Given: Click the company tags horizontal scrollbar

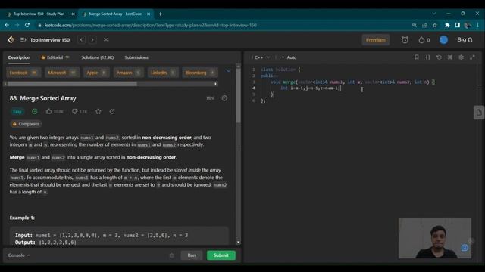Looking at the screenshot, I should (x=73, y=84).
